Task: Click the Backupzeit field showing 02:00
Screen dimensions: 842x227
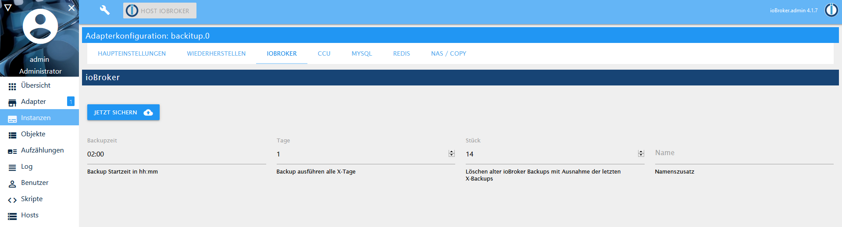Action: click(177, 154)
